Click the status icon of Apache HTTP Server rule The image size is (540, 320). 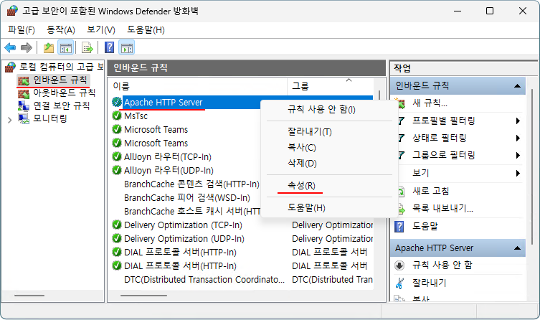[117, 102]
